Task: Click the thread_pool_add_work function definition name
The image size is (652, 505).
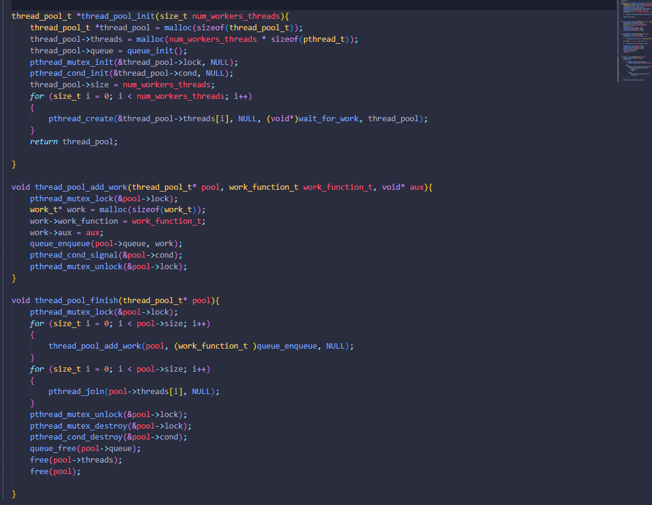Action: pos(82,187)
